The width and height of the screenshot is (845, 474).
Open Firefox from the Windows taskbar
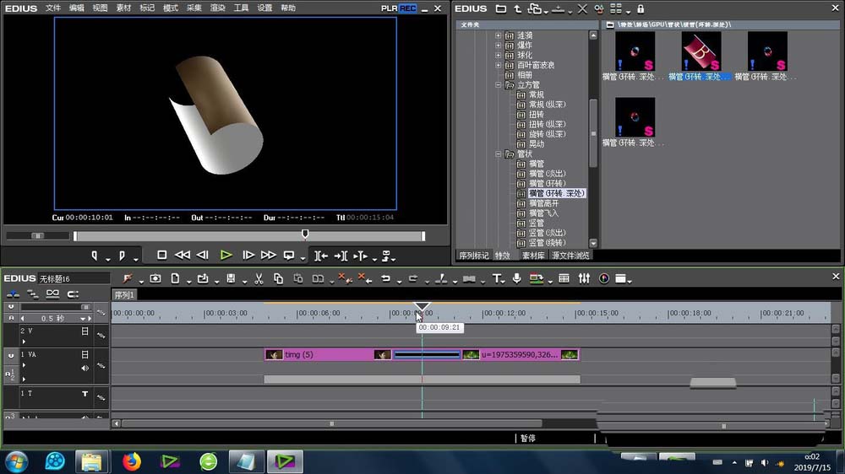click(131, 461)
